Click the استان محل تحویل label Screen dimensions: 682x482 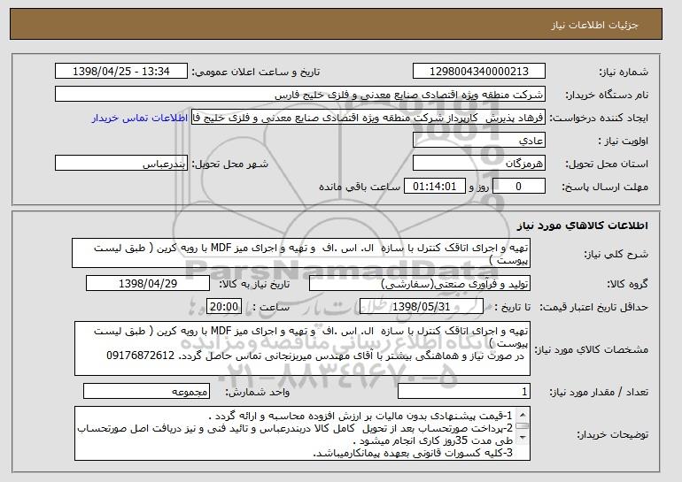pyautogui.click(x=607, y=164)
